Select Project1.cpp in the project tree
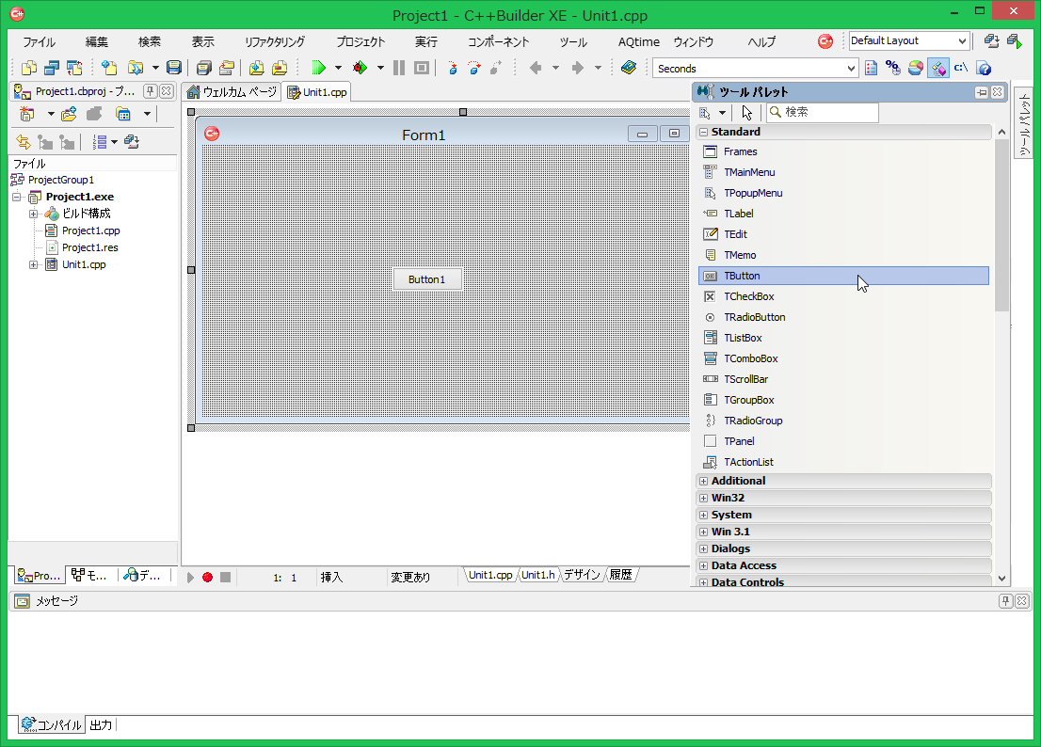Viewport: 1041px width, 747px height. point(90,230)
